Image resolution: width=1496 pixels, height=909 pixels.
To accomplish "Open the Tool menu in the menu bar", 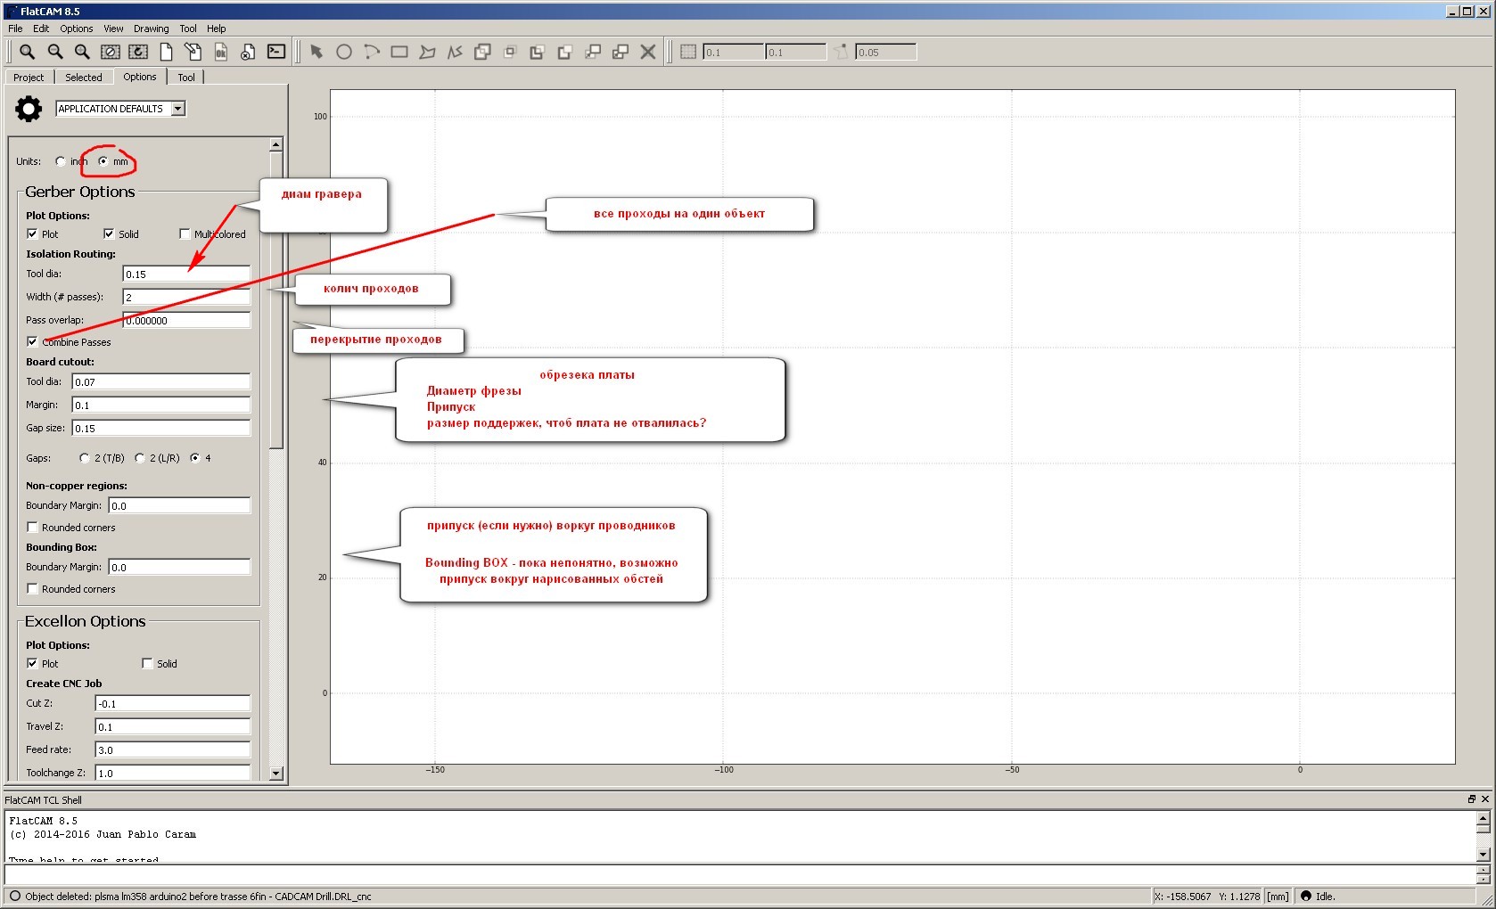I will point(188,29).
